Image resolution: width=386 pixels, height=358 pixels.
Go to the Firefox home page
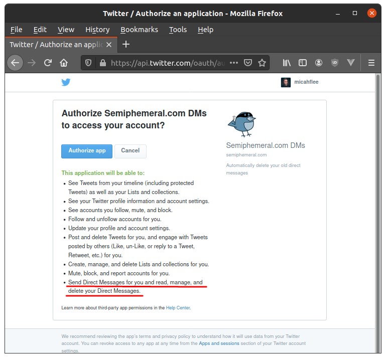pyautogui.click(x=64, y=63)
